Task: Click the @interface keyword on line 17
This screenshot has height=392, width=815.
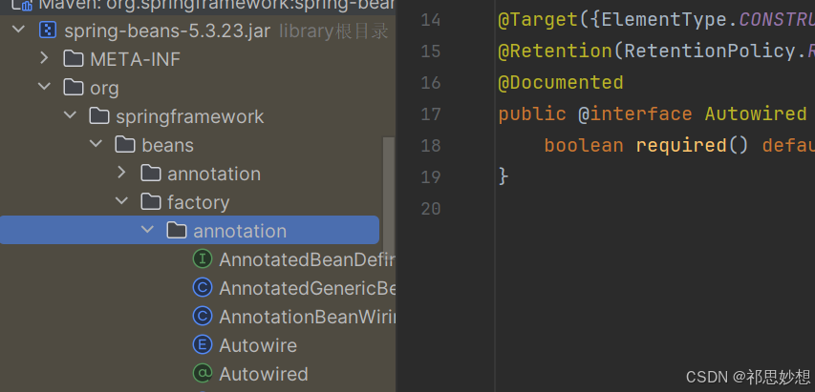Action: (635, 113)
